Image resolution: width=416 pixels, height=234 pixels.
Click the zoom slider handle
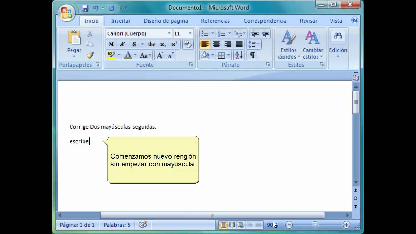click(315, 225)
